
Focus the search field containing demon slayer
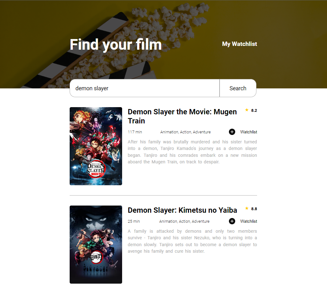point(145,88)
